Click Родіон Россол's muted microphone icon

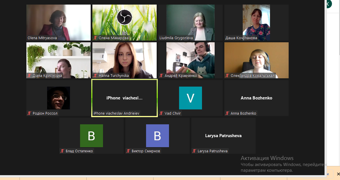[x=29, y=113]
